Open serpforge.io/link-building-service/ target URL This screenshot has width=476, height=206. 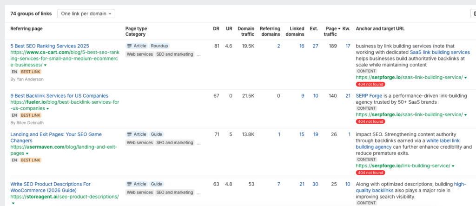(403, 166)
